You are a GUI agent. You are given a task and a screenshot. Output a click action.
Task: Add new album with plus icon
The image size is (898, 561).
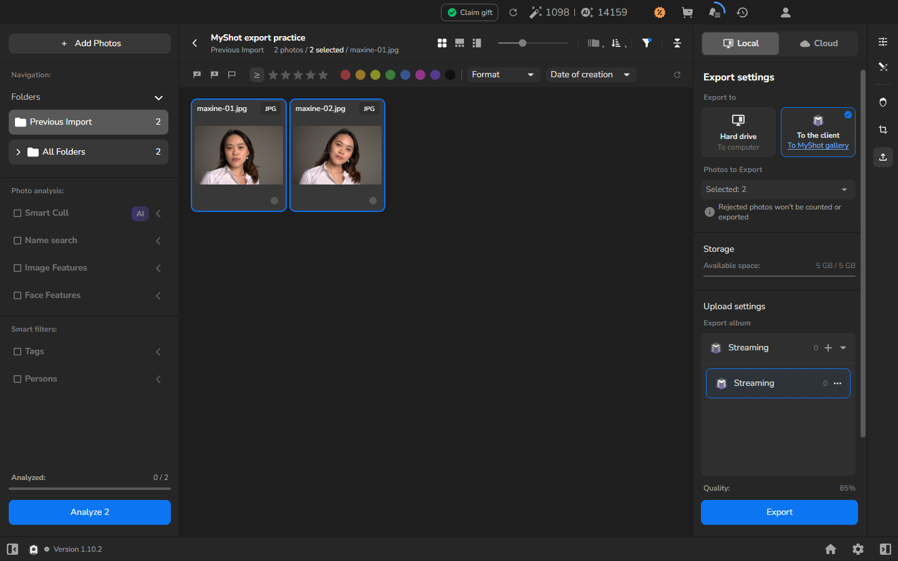(828, 348)
